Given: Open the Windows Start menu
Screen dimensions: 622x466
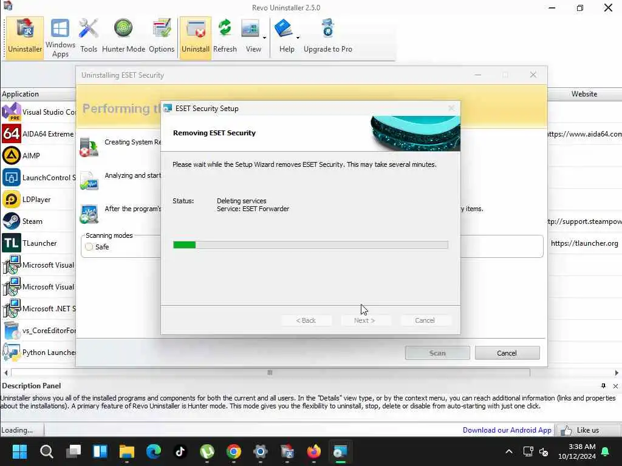Looking at the screenshot, I should [19, 451].
